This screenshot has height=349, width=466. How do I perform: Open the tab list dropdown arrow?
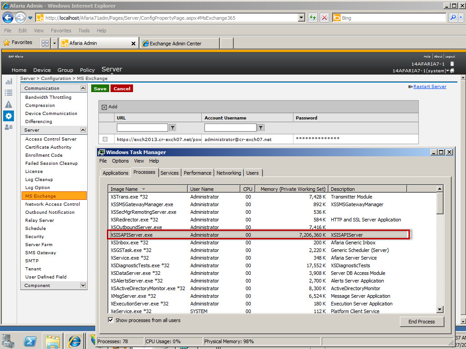tap(54, 44)
